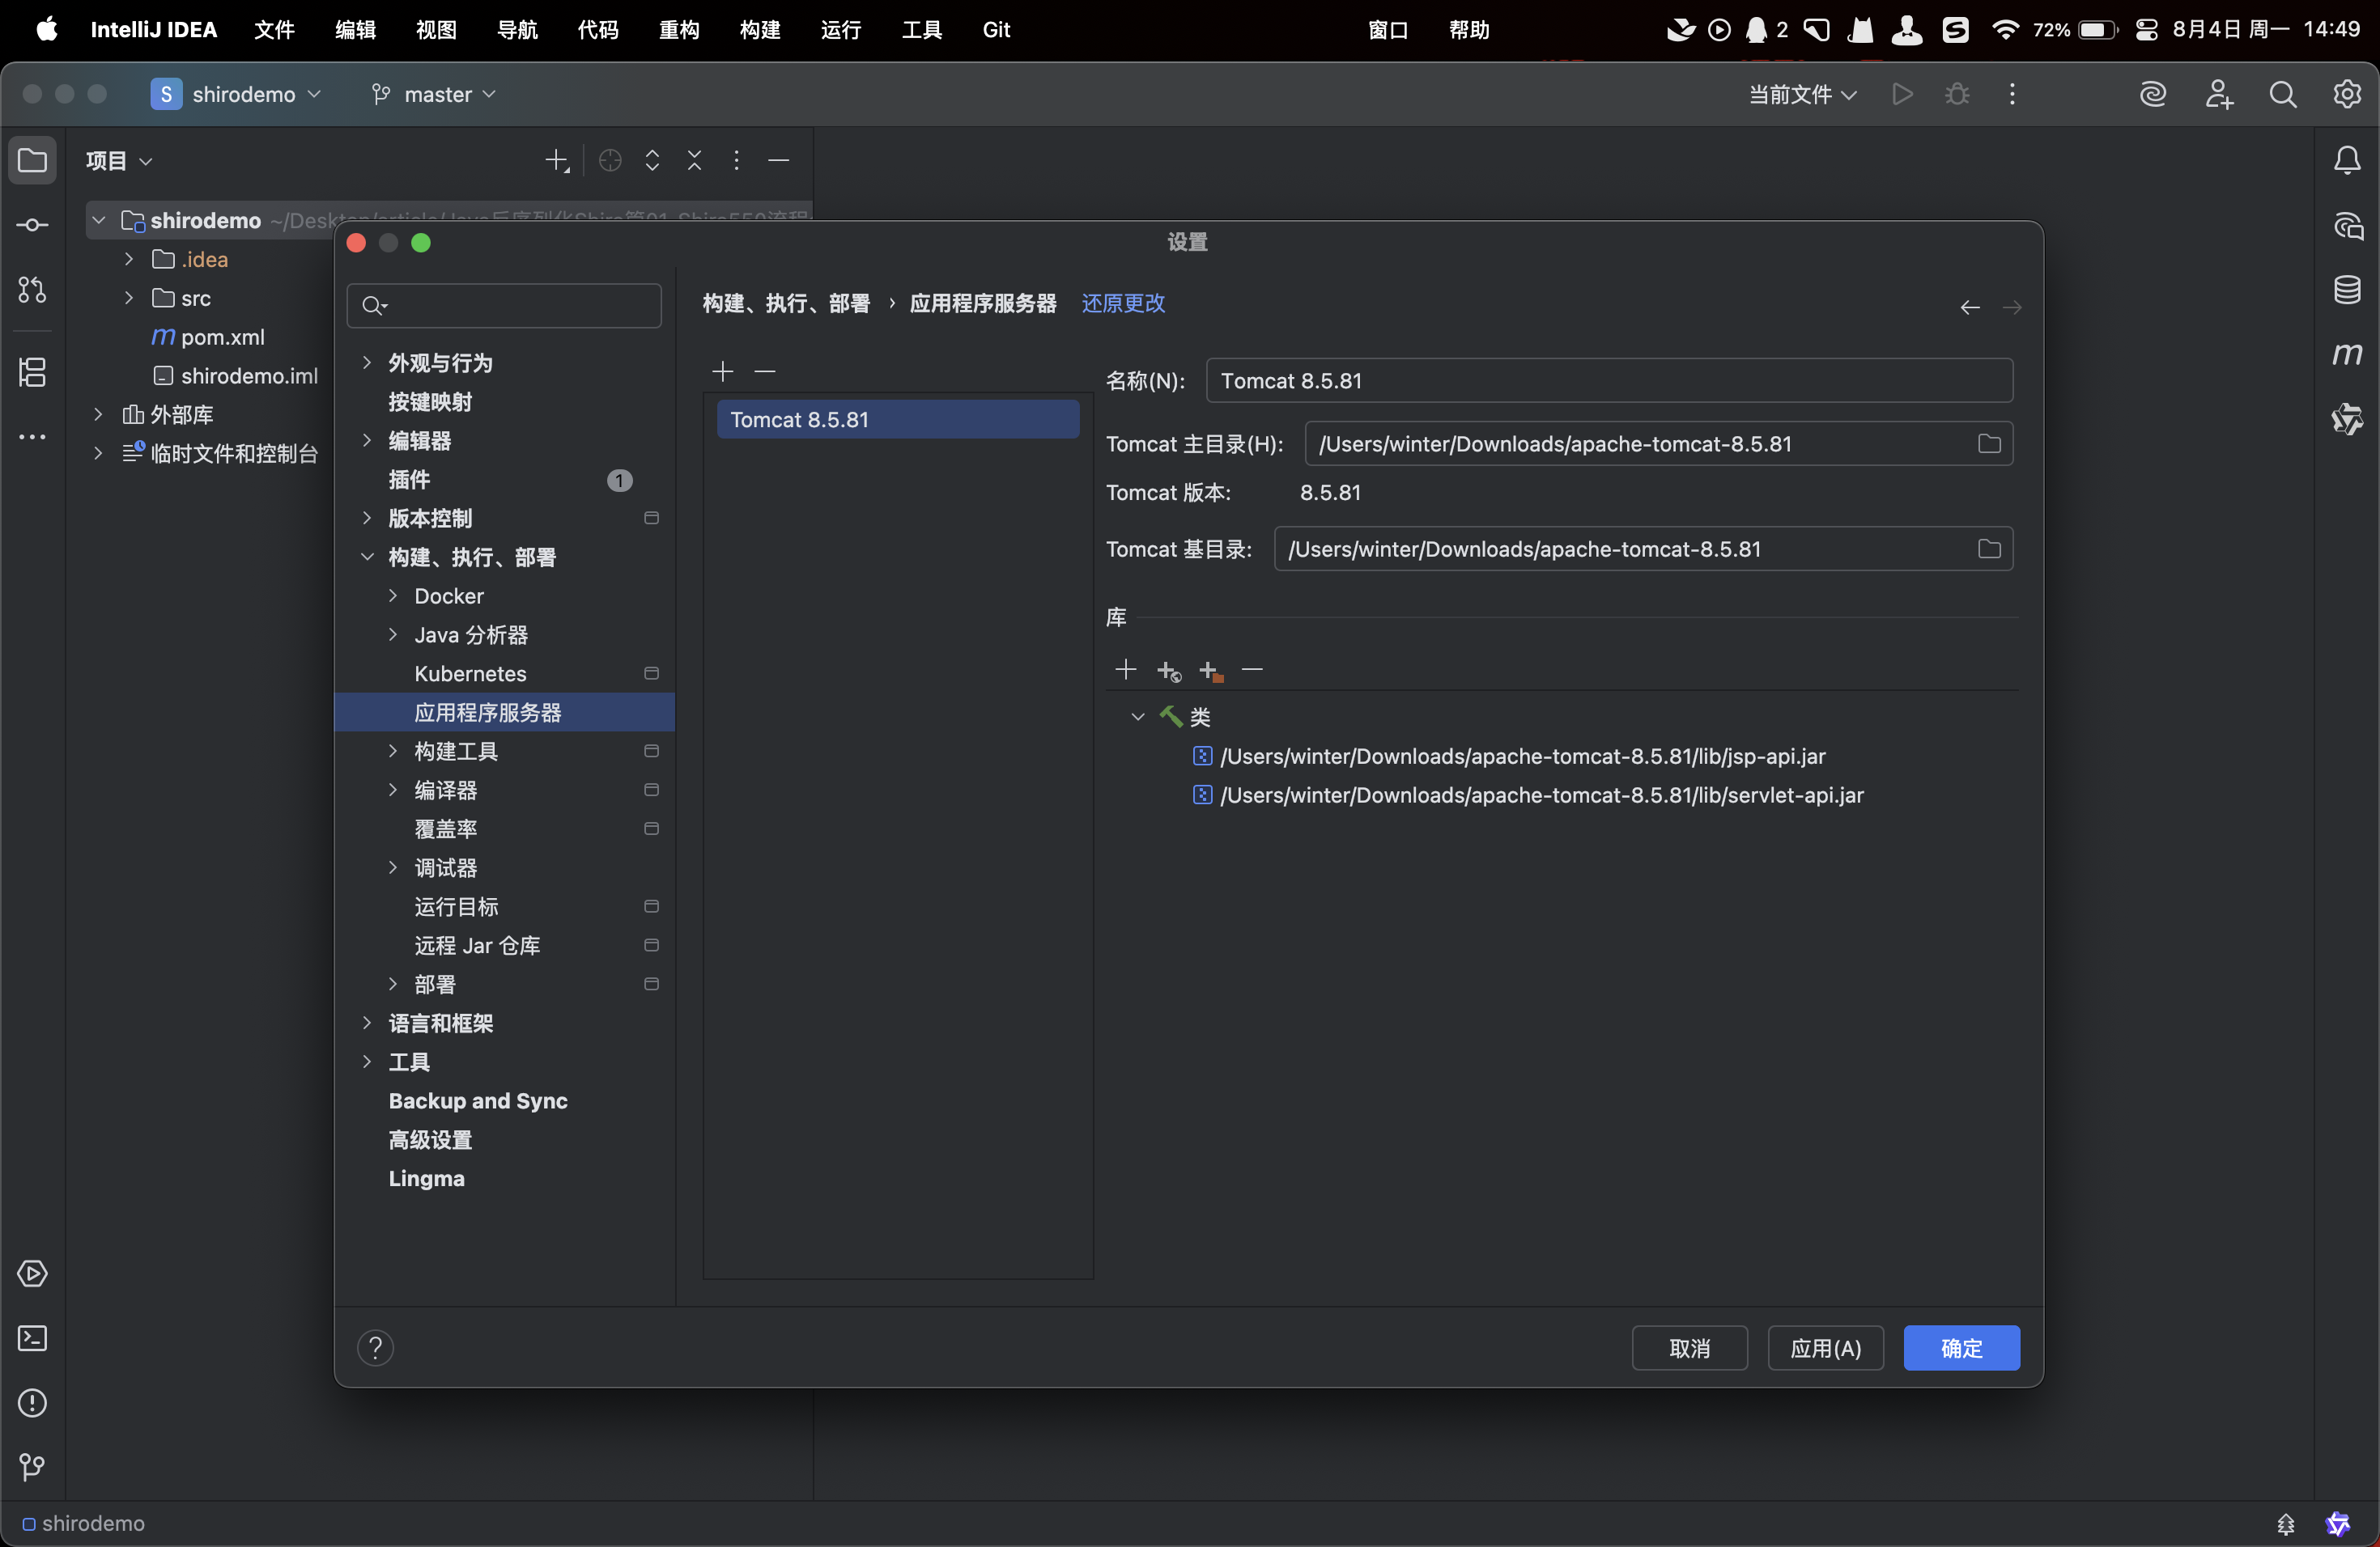Image resolution: width=2380 pixels, height=1547 pixels.
Task: Collapse the 类 classes tree node
Action: [1137, 717]
